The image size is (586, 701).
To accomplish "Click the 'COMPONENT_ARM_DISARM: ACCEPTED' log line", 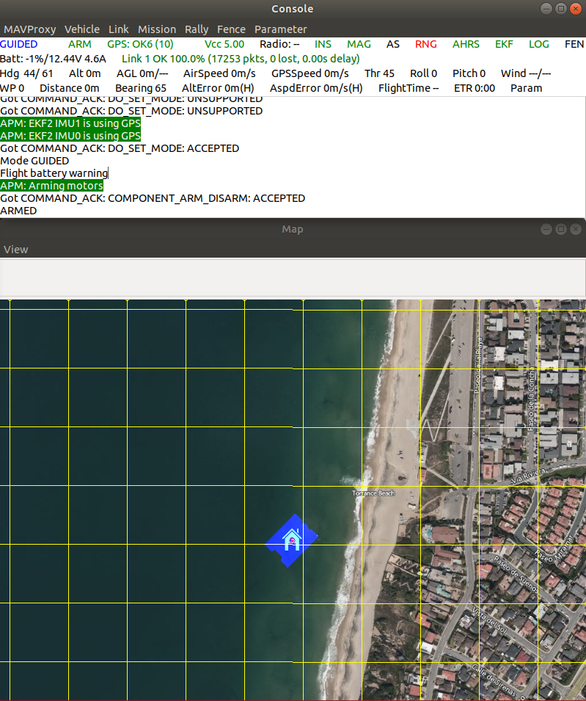I will [153, 198].
